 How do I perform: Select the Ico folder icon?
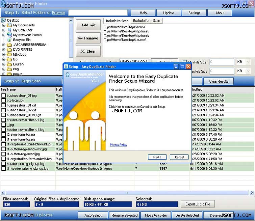(9, 59)
